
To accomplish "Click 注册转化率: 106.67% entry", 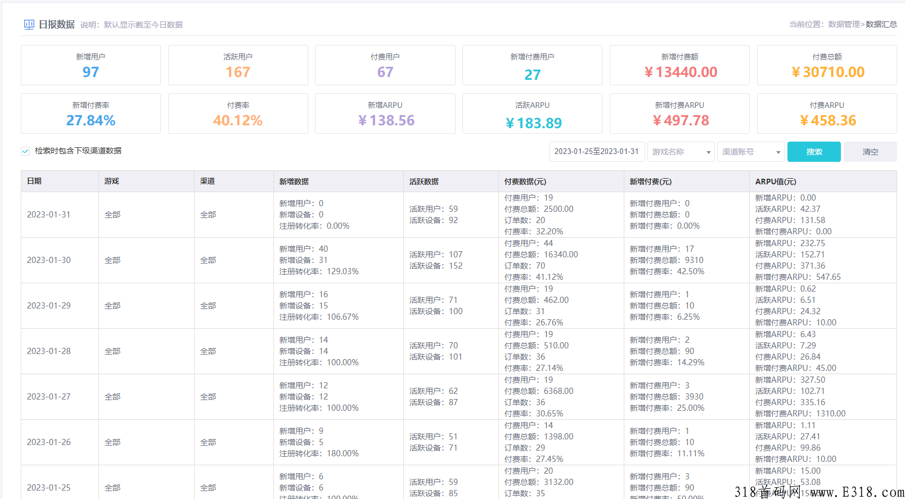I will click(x=319, y=317).
